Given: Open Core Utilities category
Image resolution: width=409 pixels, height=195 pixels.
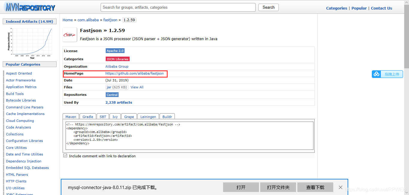Looking at the screenshot, I should click(x=16, y=148).
